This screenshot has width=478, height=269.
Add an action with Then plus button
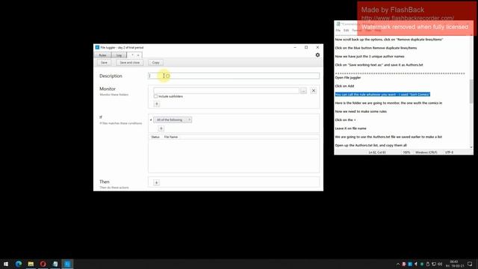click(156, 182)
